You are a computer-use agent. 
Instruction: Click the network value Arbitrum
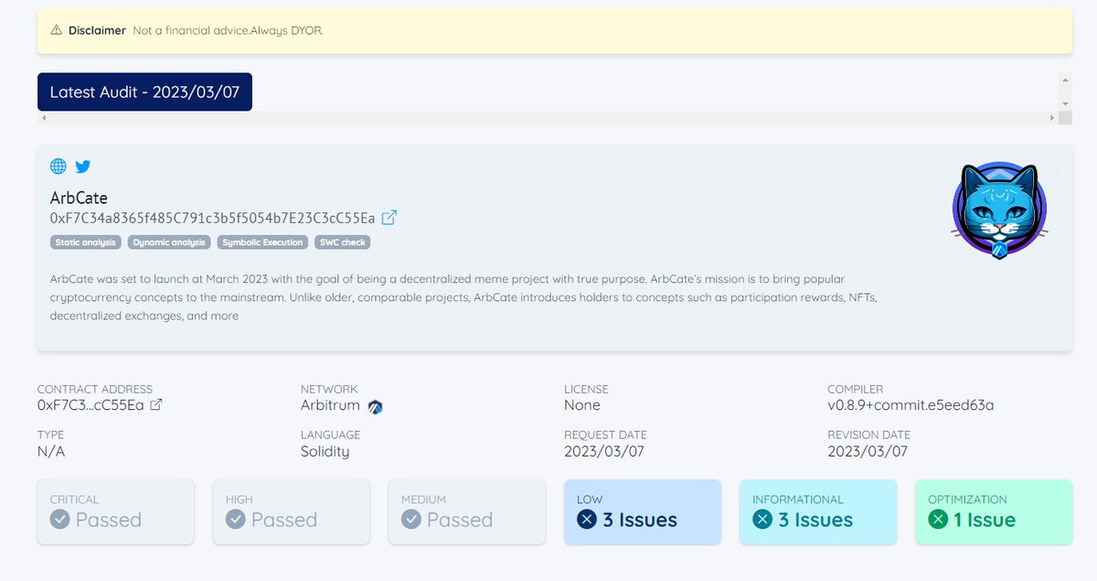[x=331, y=404]
